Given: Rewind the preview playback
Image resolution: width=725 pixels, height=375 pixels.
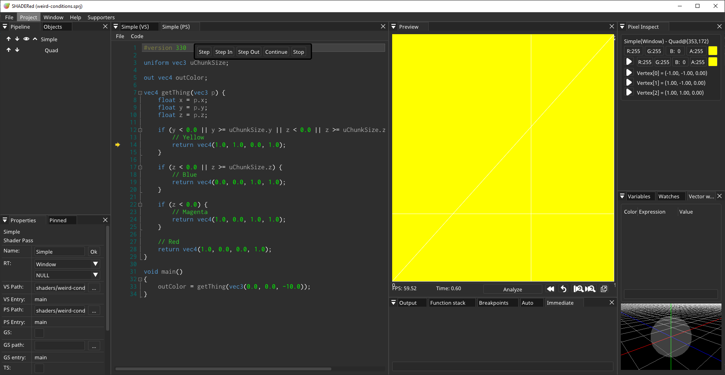Looking at the screenshot, I should pyautogui.click(x=550, y=289).
